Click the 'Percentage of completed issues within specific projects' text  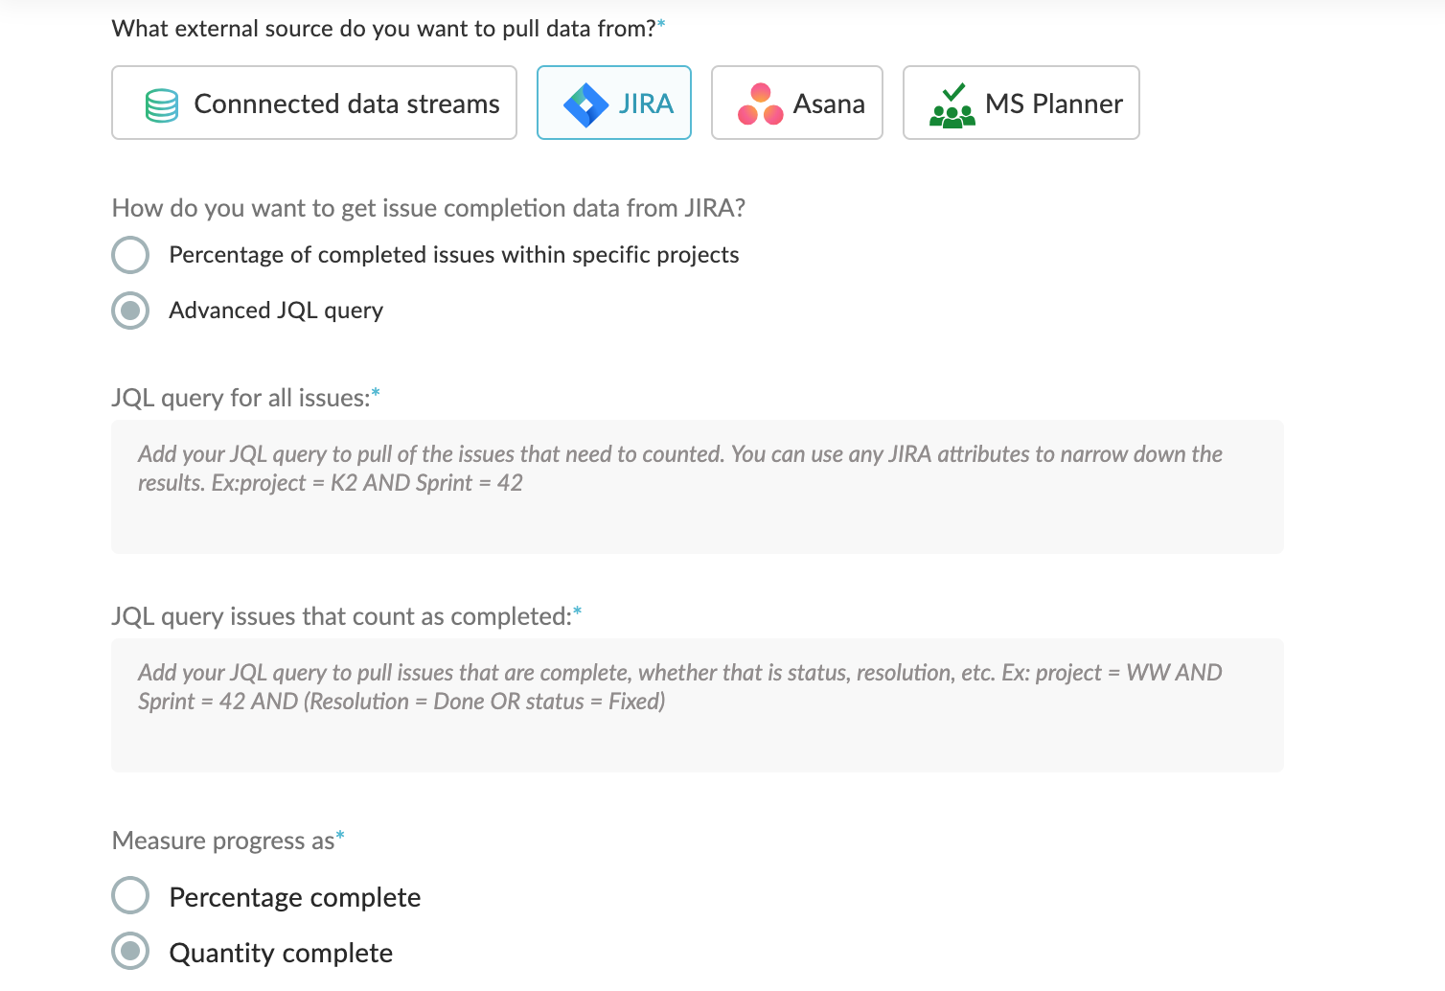453,255
